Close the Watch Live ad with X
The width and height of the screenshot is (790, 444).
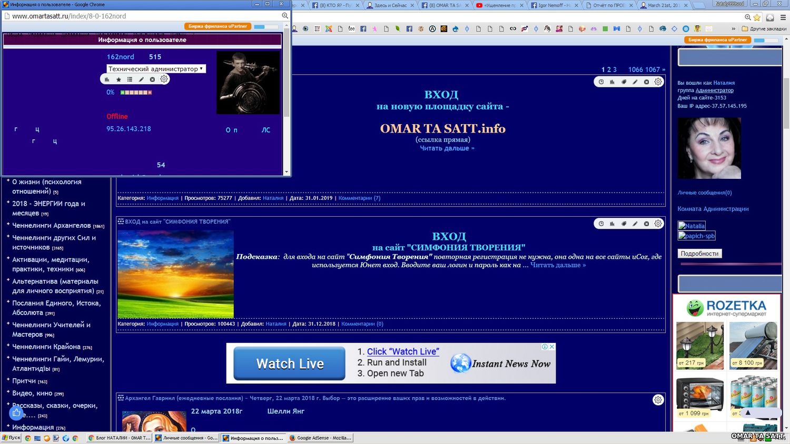(x=552, y=347)
